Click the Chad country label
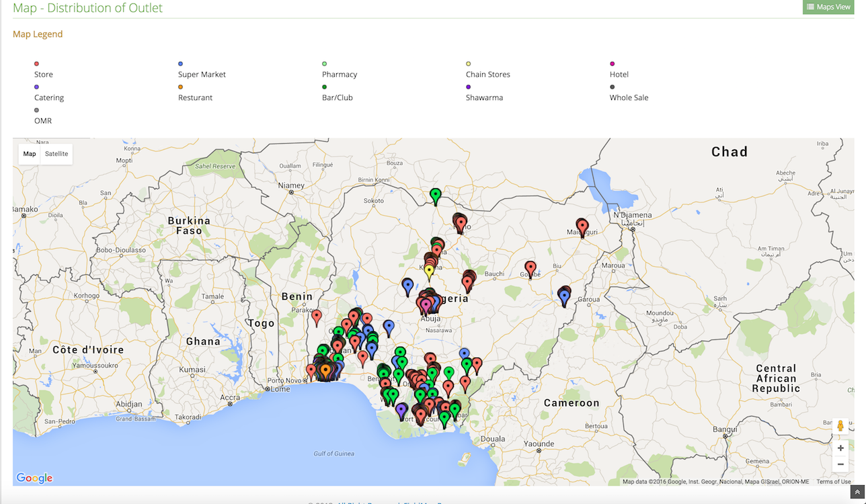This screenshot has width=866, height=504. click(730, 152)
